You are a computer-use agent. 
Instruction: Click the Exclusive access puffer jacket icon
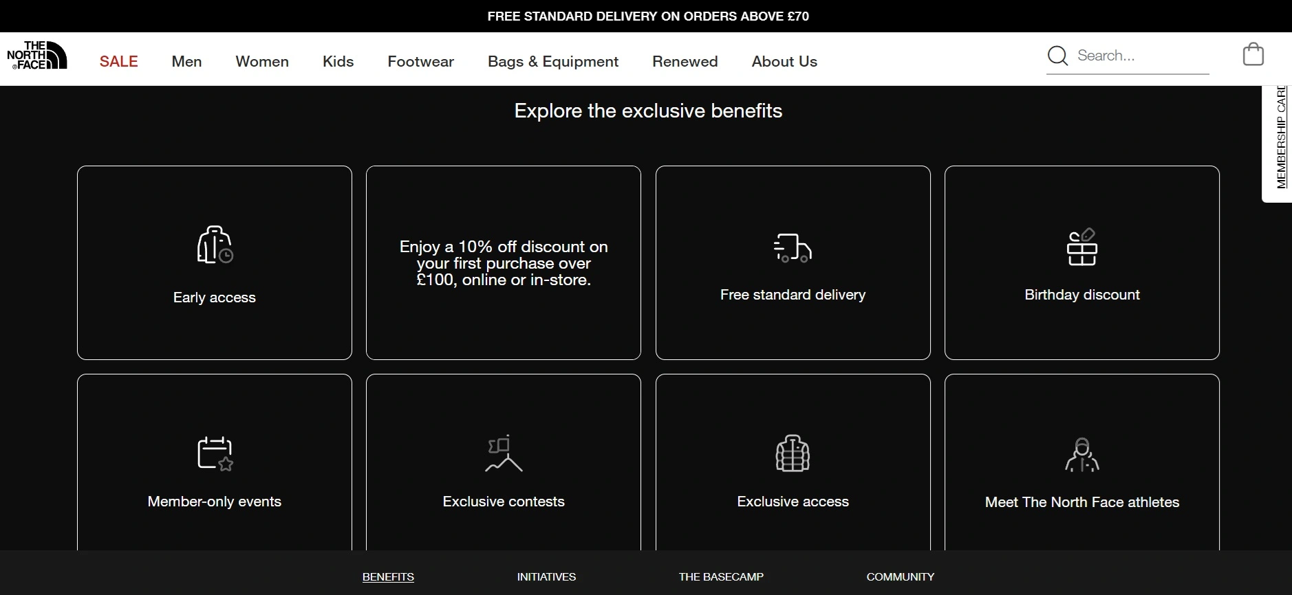[793, 453]
